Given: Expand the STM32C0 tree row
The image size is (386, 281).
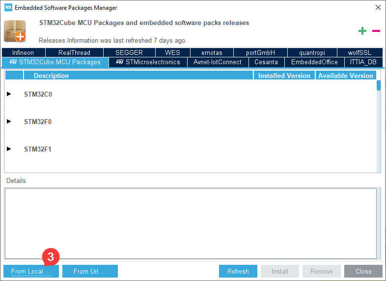Looking at the screenshot, I should 9,94.
